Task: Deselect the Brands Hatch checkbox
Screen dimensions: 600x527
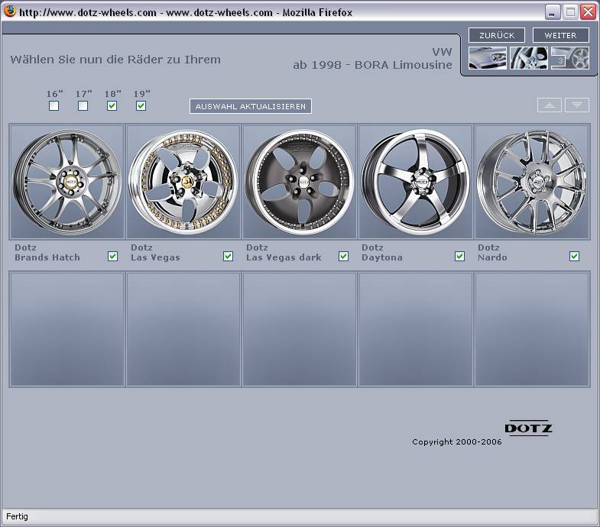Action: point(112,257)
